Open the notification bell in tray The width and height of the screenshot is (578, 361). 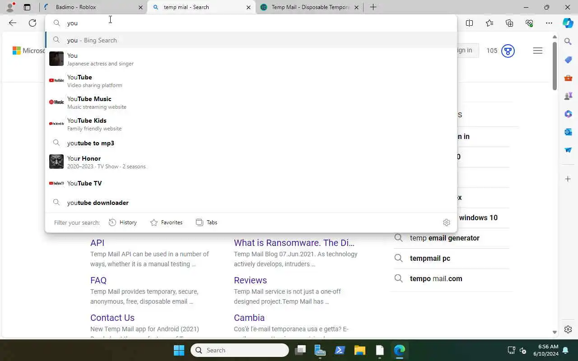tap(566, 350)
